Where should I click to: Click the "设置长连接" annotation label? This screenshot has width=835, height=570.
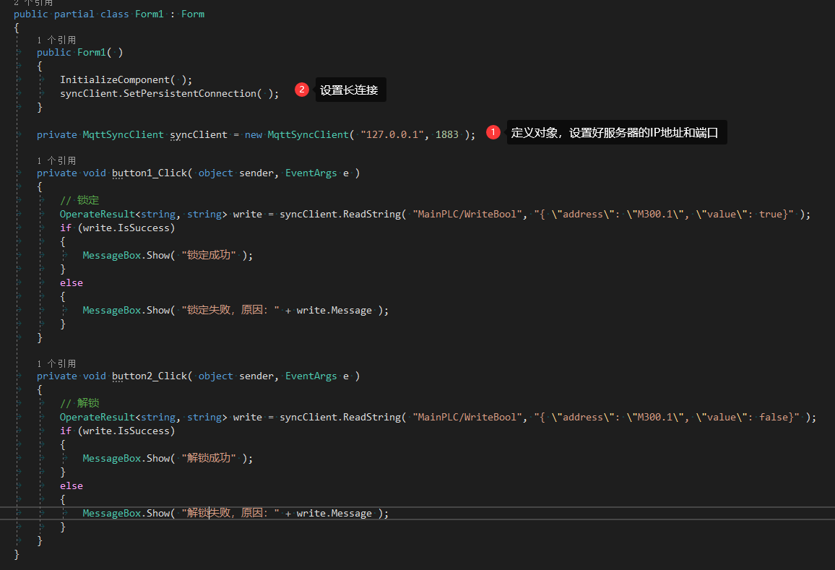coord(350,90)
